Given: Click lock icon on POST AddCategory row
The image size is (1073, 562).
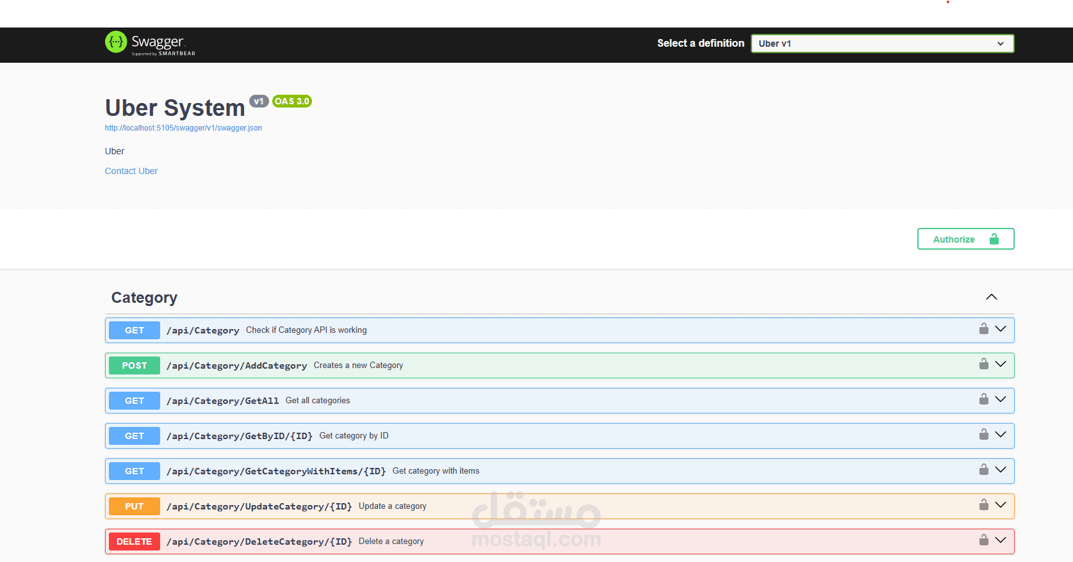Looking at the screenshot, I should (984, 364).
